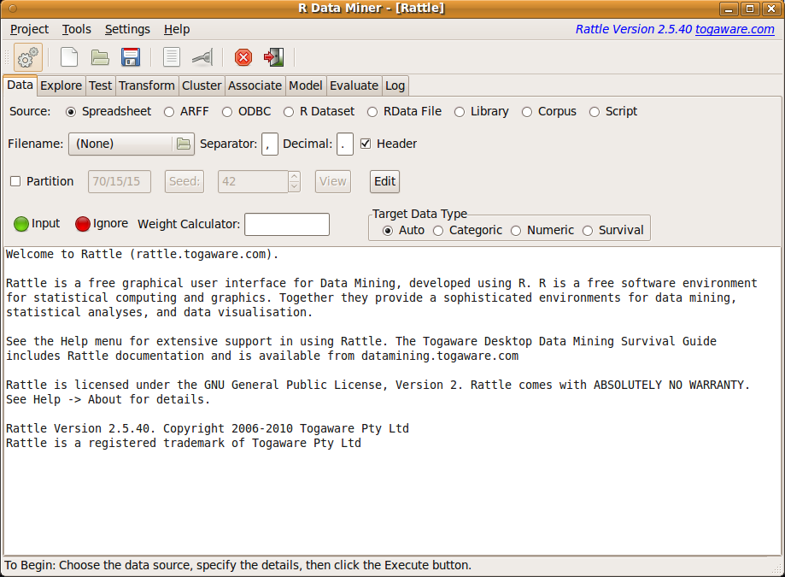
Task: Open the Project menu
Action: pyautogui.click(x=30, y=30)
